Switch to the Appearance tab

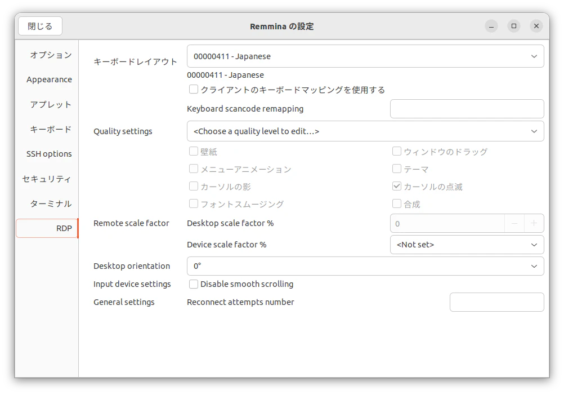pos(47,79)
